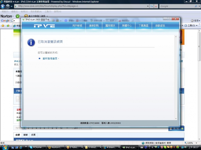Click the search magnifier icon in IE

[196, 6]
